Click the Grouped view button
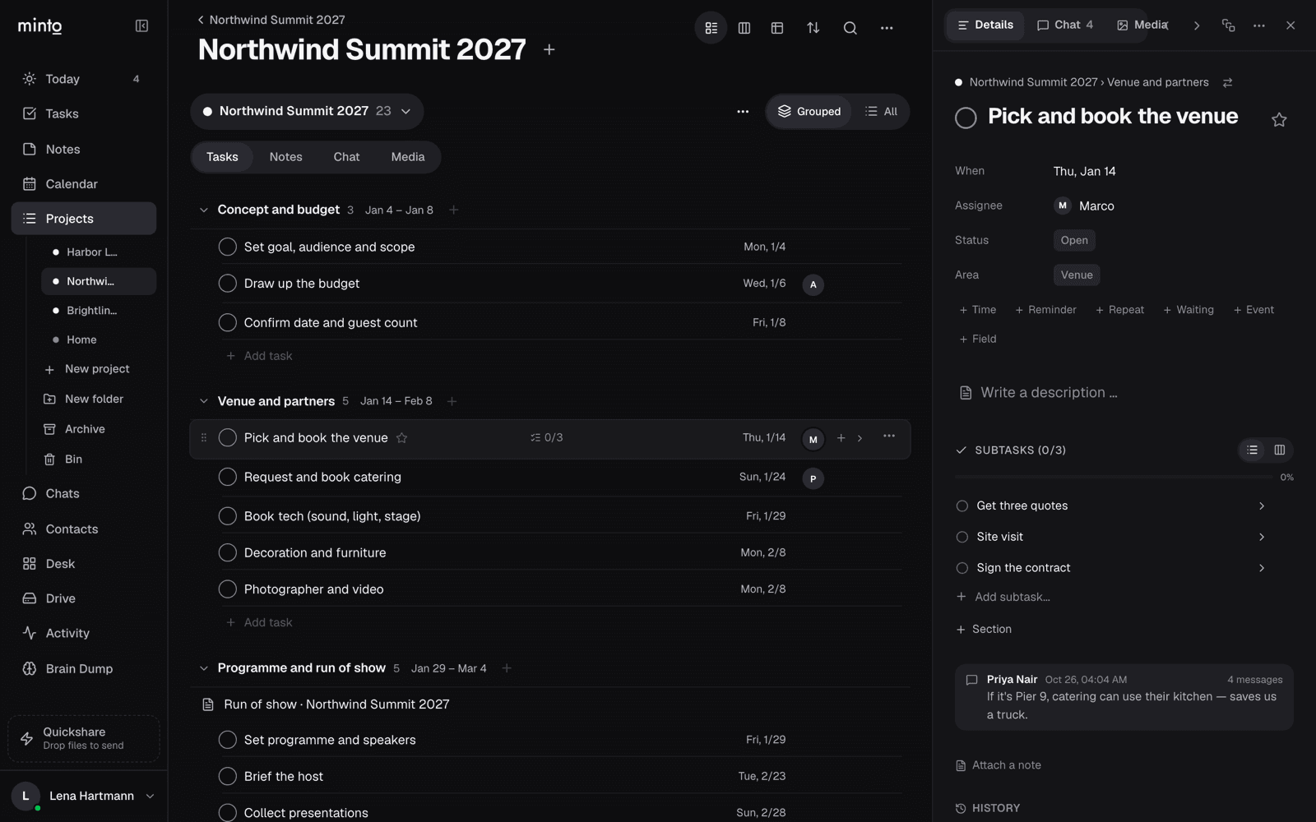 (809, 112)
